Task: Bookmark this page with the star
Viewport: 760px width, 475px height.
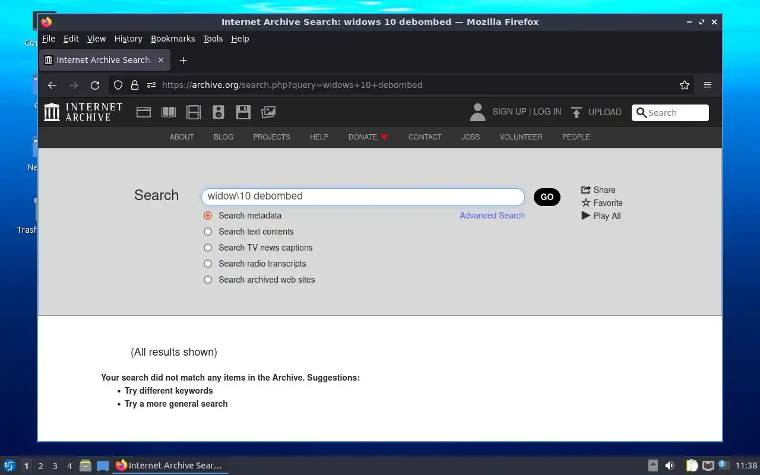Action: pyautogui.click(x=685, y=85)
